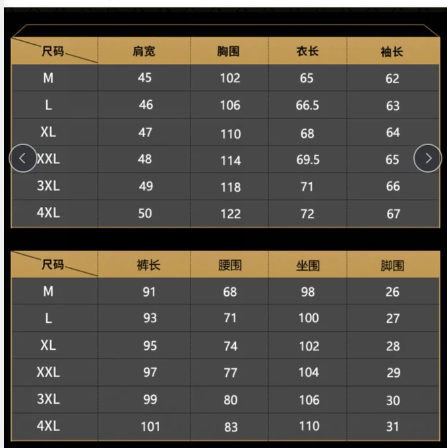Click the 66.5 value in 衣长 column

308,105
